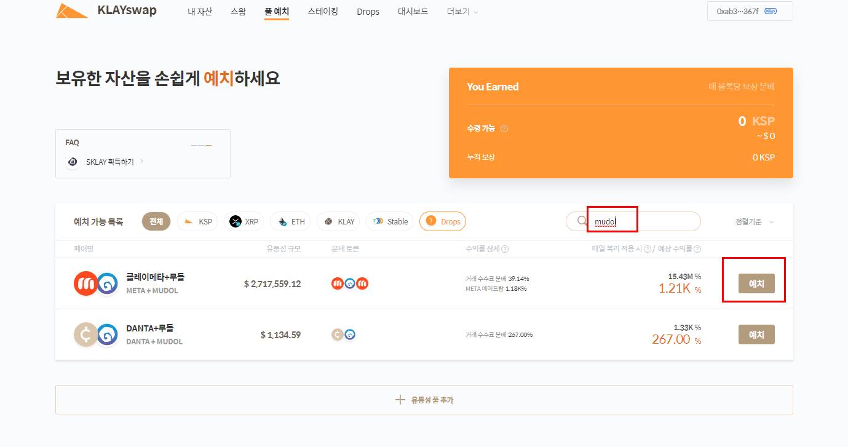This screenshot has width=848, height=447.
Task: Filter pool list by KLAY
Action: coord(338,221)
